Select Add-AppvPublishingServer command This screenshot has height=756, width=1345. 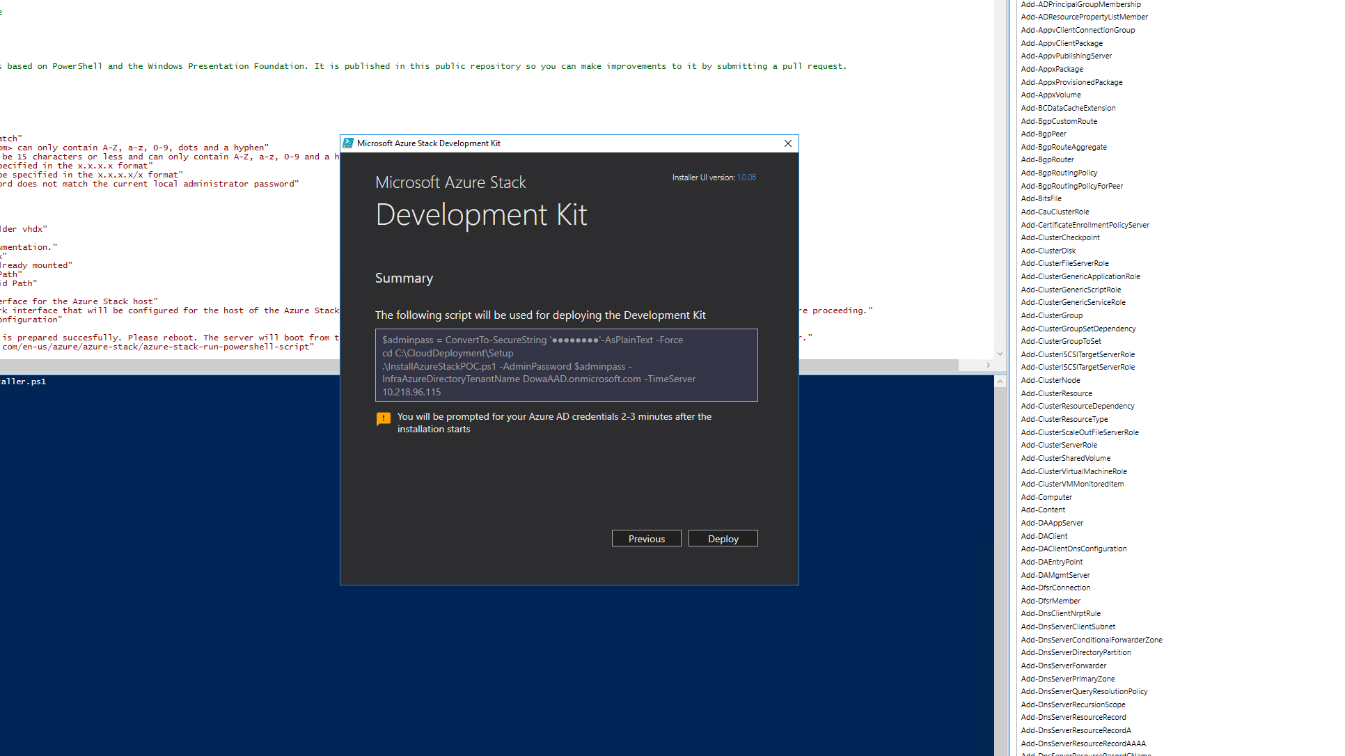pyautogui.click(x=1066, y=56)
